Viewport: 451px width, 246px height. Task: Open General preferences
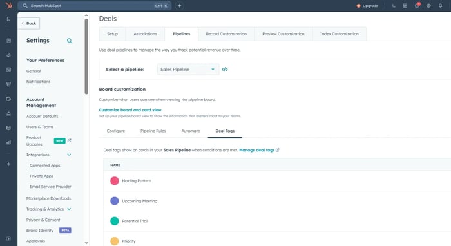pyautogui.click(x=34, y=71)
